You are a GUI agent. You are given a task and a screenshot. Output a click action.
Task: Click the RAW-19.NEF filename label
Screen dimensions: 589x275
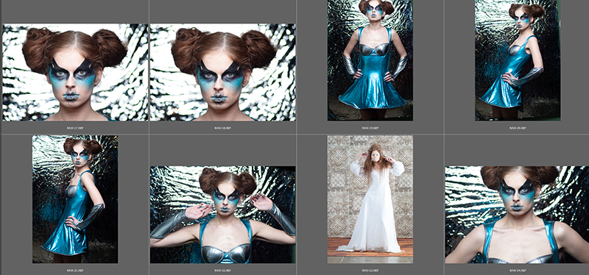370,128
